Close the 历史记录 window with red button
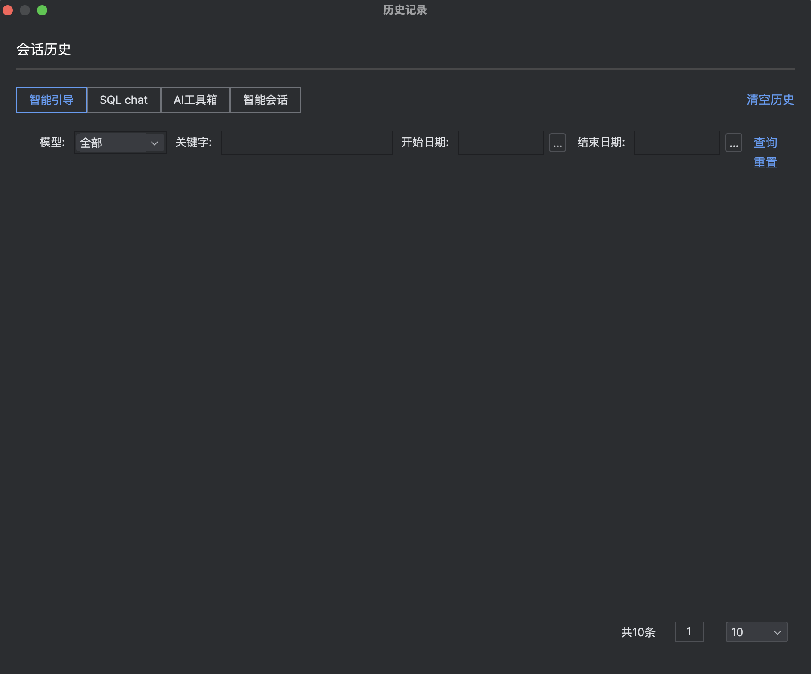The height and width of the screenshot is (674, 811). coord(8,10)
